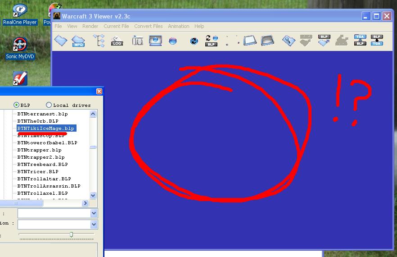Screen dimensions: 397x257
Task: Select BTNtowerofbabel.BLP in the file list
Action: tap(47, 143)
